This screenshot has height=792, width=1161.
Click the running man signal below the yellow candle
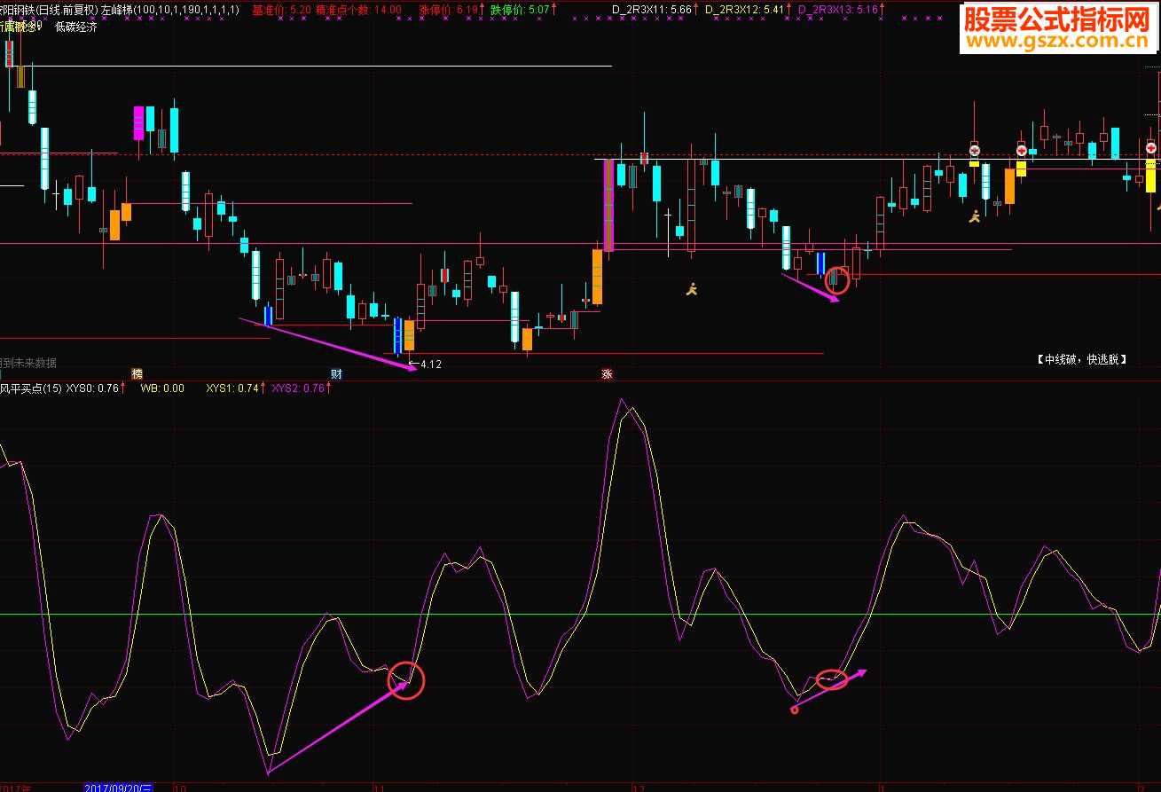(974, 216)
